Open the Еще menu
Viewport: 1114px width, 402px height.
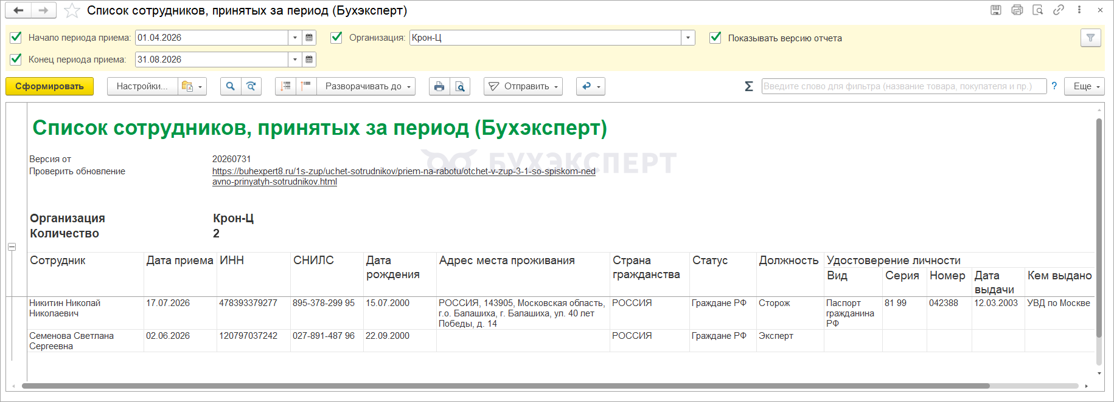(x=1084, y=86)
